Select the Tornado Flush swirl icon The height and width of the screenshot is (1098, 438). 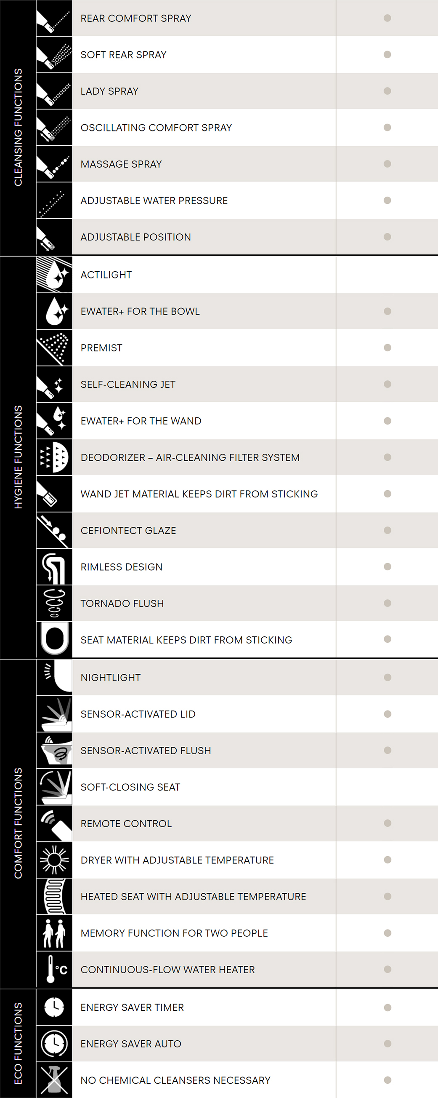[x=54, y=603]
